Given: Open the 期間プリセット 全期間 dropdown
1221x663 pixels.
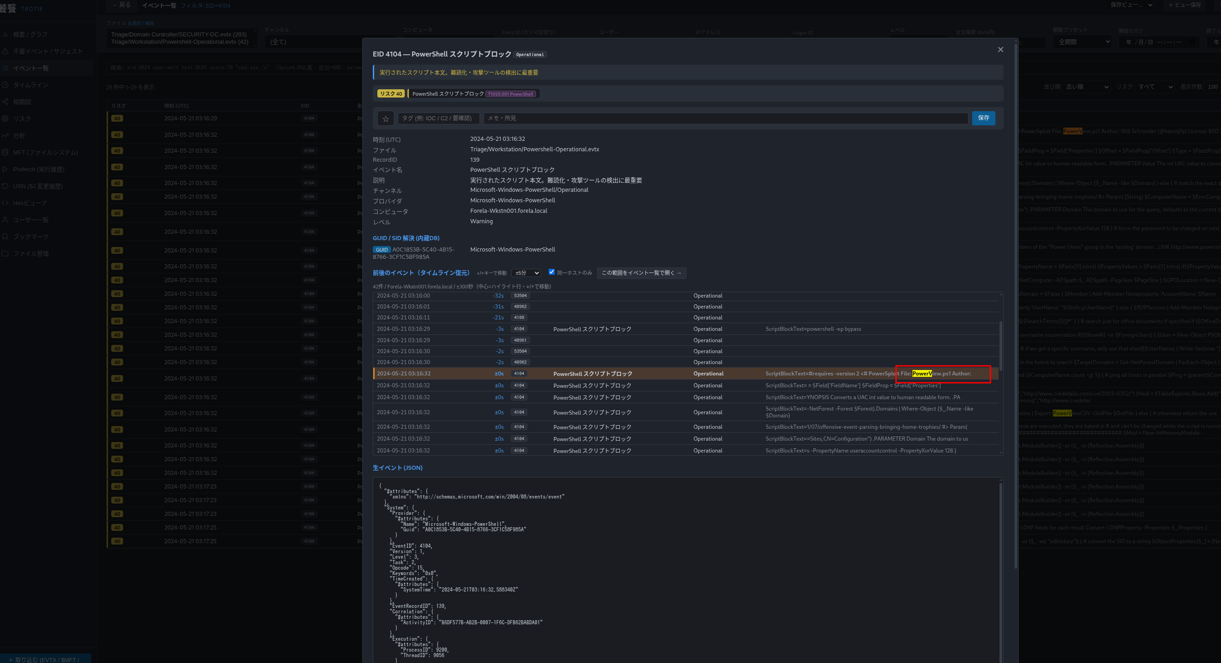Looking at the screenshot, I should click(1082, 42).
